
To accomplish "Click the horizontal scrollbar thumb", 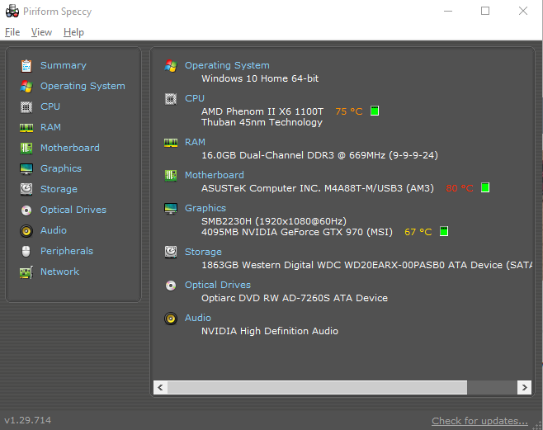I will [317, 387].
